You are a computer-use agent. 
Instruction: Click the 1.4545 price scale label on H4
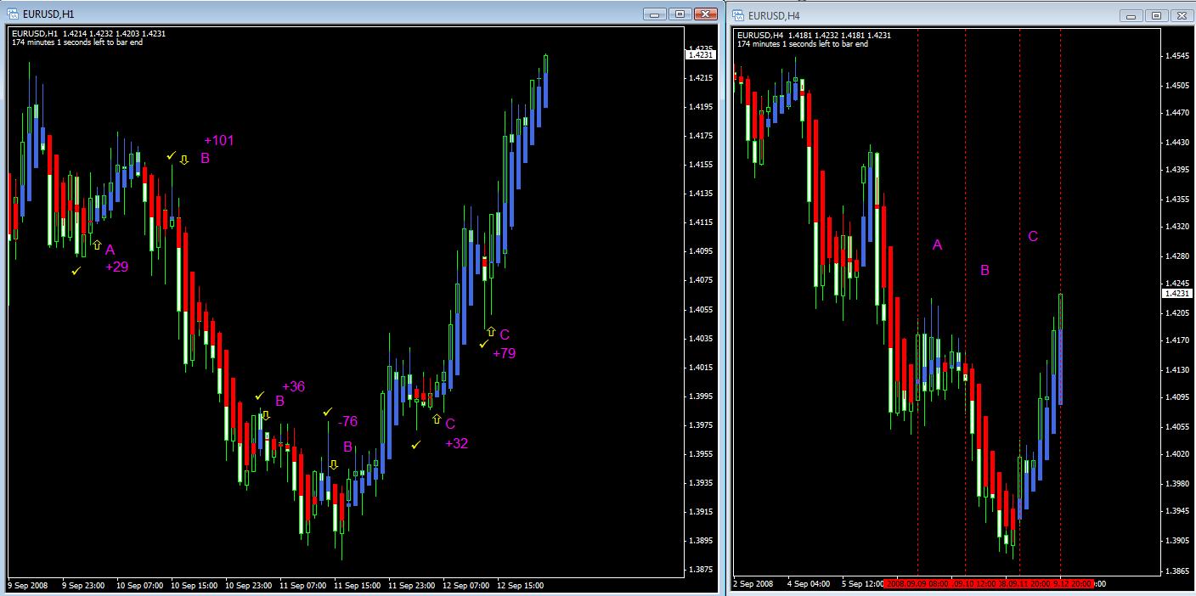pyautogui.click(x=1177, y=56)
